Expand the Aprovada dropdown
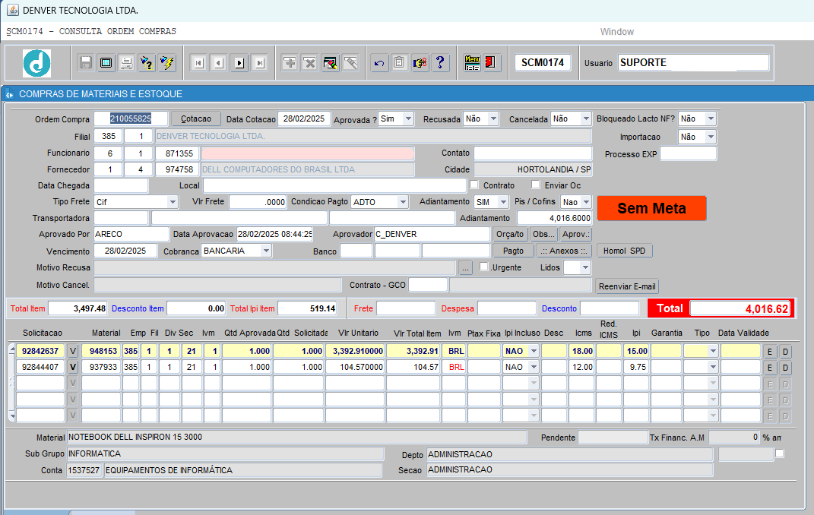Viewport: 814px width, 515px height. [408, 119]
